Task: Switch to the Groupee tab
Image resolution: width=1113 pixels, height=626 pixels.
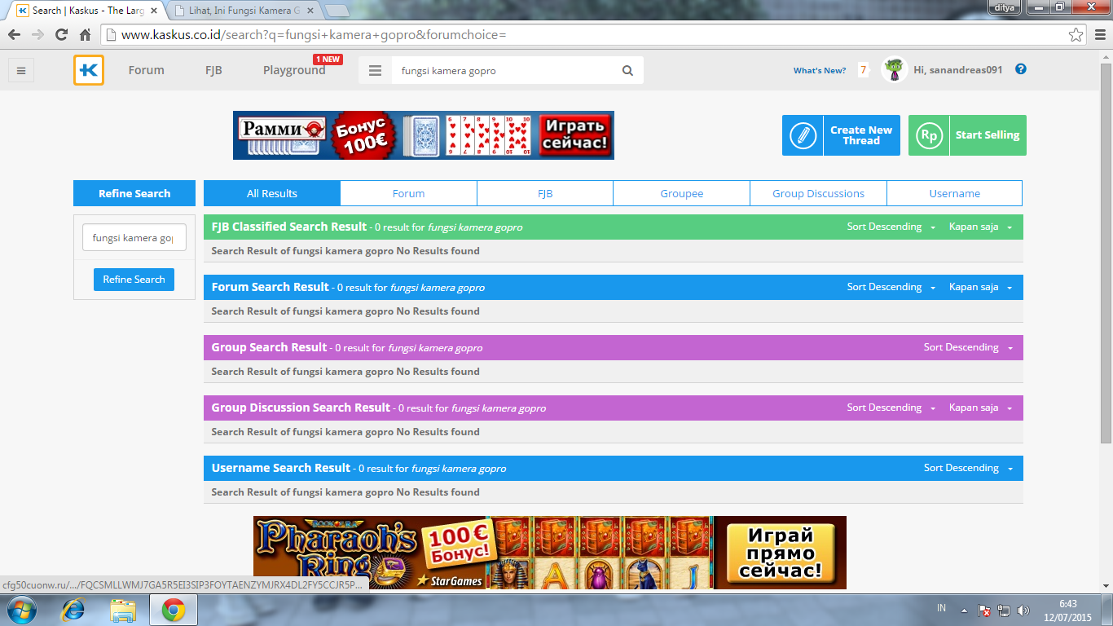Action: point(682,193)
